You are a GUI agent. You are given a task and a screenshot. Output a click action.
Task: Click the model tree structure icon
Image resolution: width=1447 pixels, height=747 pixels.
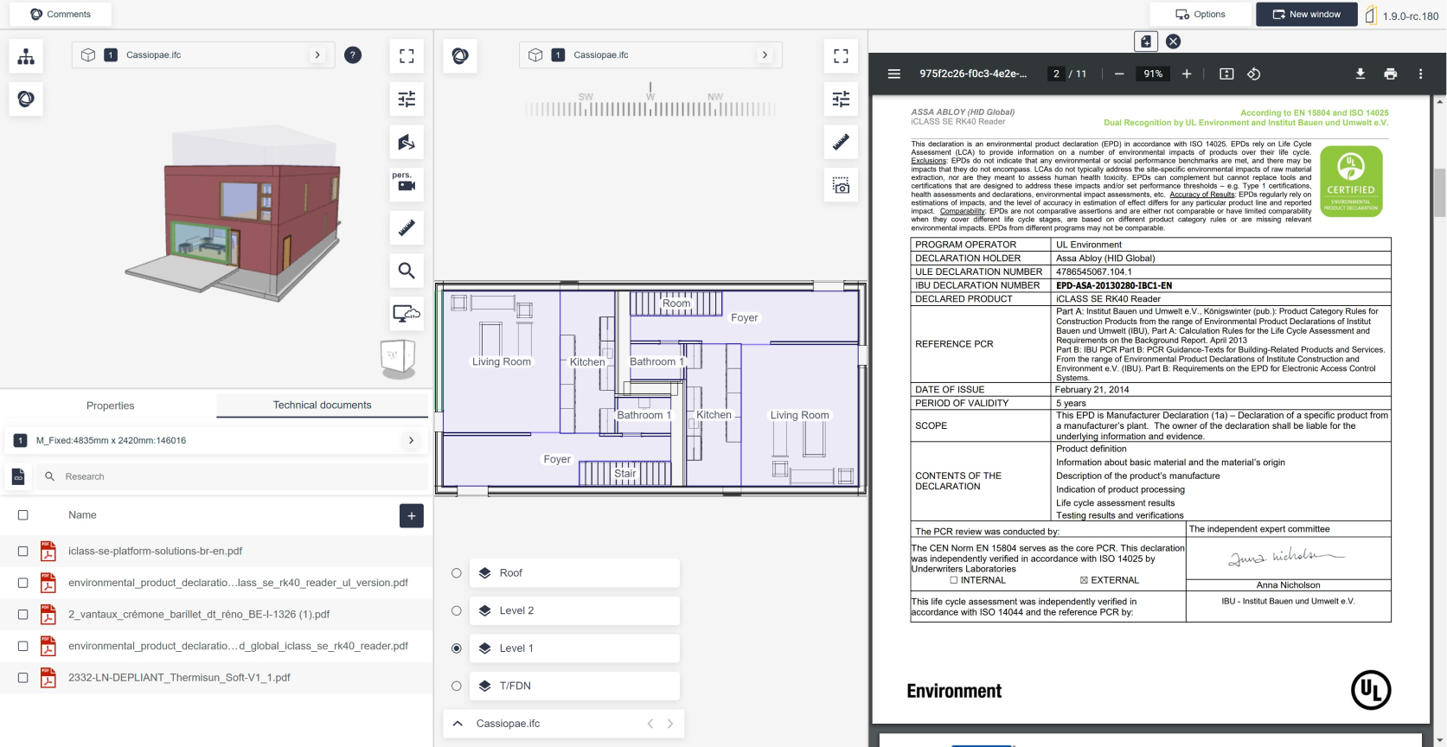coord(26,57)
